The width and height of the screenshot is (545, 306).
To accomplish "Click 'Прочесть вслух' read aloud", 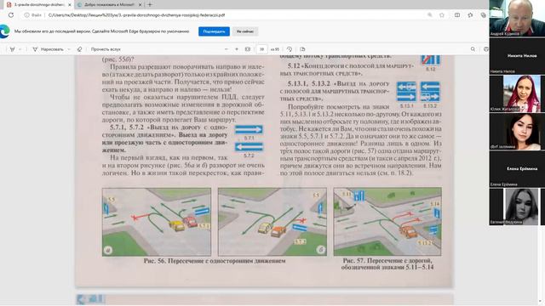I will (106, 49).
